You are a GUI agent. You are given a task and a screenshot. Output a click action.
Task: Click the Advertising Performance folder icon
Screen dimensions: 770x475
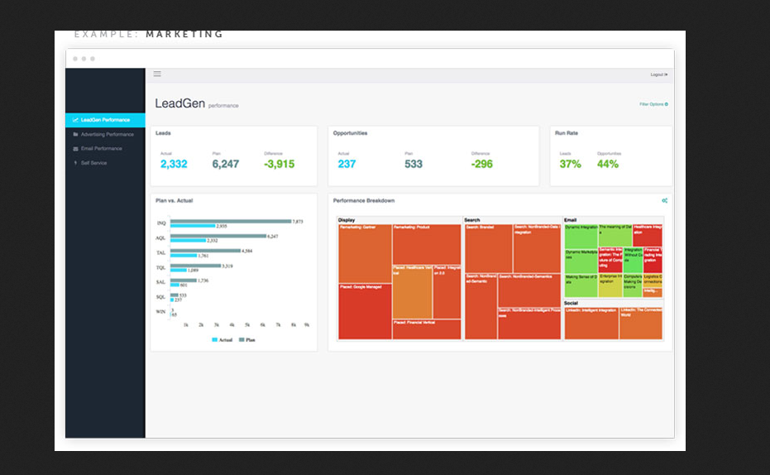(75, 134)
